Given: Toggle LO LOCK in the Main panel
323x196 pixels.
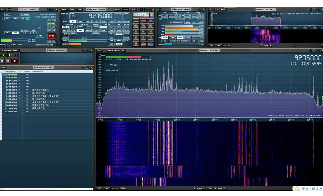Looking at the screenshot, I should point(51,30).
